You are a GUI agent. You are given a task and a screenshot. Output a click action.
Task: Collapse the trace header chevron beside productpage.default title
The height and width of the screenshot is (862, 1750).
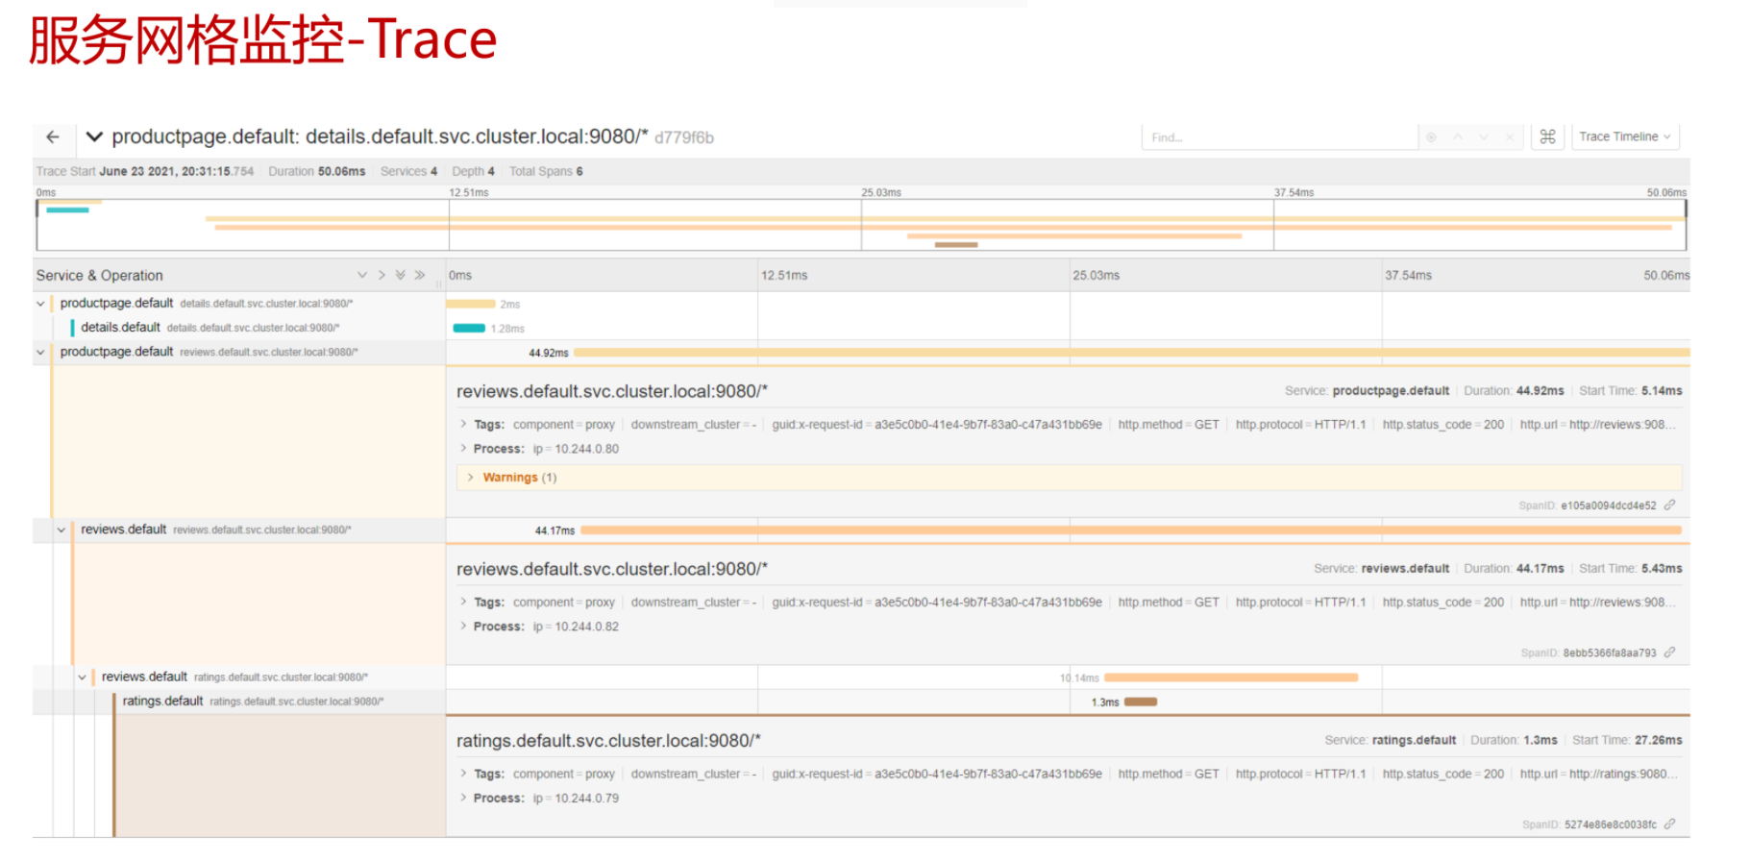(94, 136)
